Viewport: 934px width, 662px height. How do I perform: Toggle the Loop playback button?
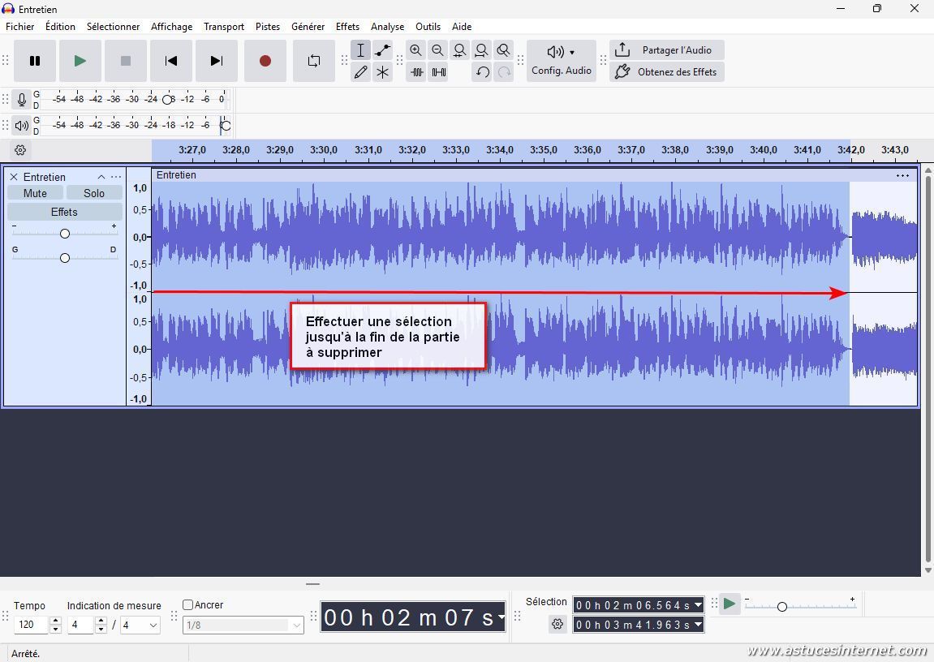click(x=314, y=61)
